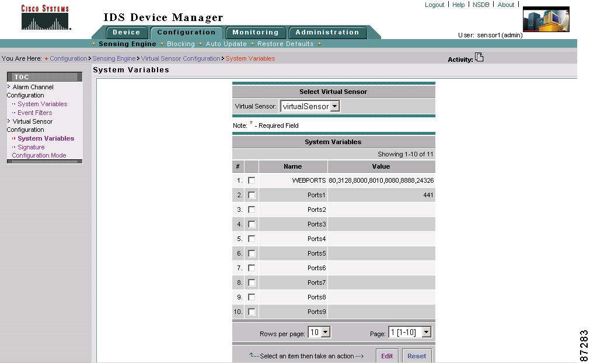Open the About link
This screenshot has height=363, width=590.
[x=506, y=5]
